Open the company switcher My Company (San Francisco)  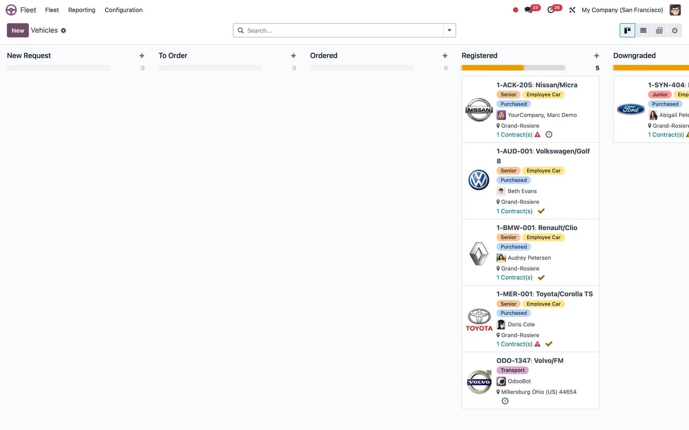622,10
